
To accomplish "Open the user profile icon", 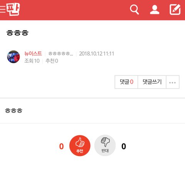I will click(x=155, y=10).
